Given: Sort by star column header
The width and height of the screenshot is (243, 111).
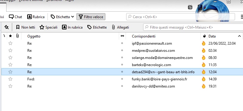Looking at the screenshot, I should 10,36.
